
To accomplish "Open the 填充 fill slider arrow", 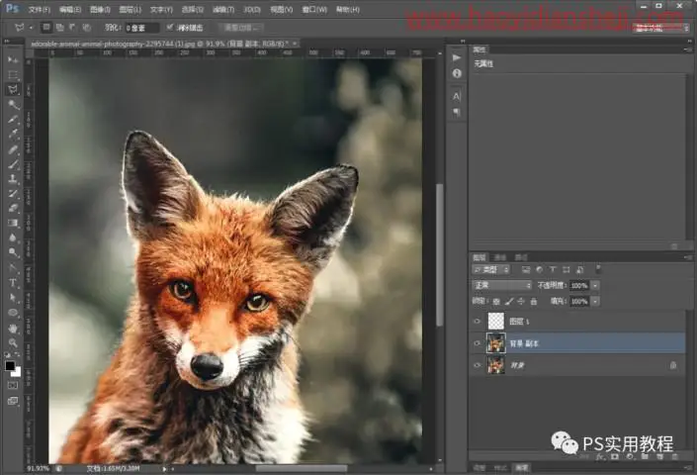I will (x=595, y=302).
